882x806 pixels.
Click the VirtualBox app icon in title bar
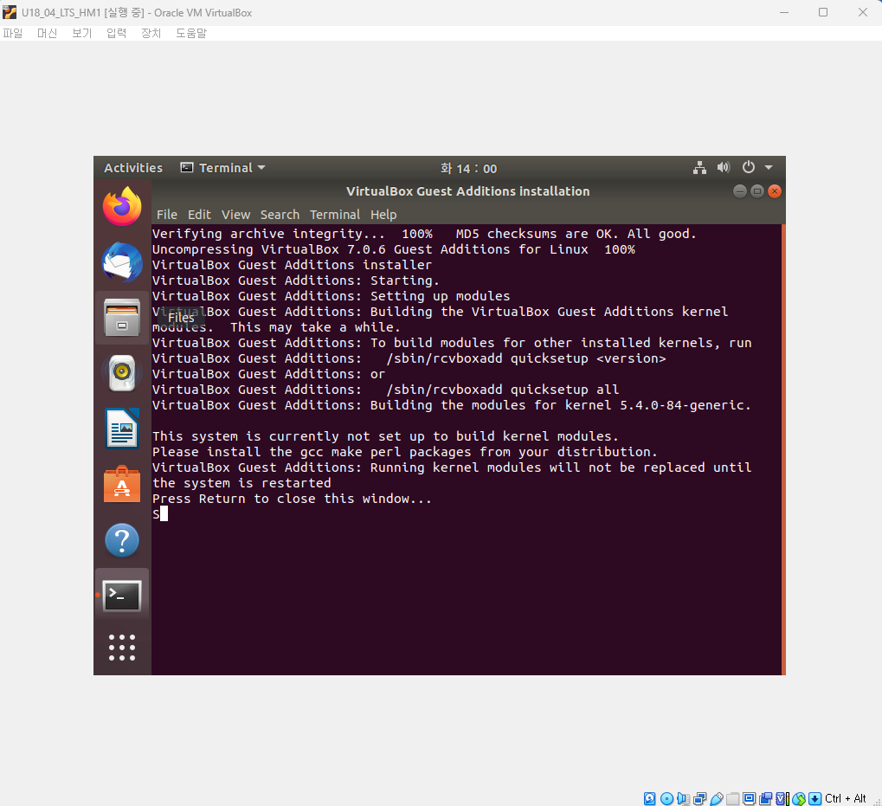(10, 12)
